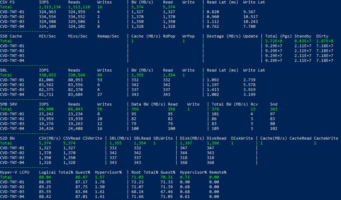Click SMB SRV reads value 19,939
Image resolution: width=341 pixels, height=200 pixels.
(75, 119)
